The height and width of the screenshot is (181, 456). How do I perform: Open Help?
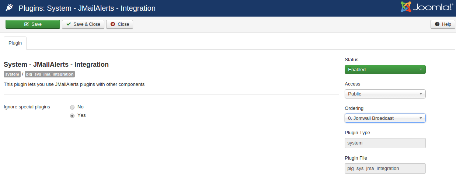443,24
